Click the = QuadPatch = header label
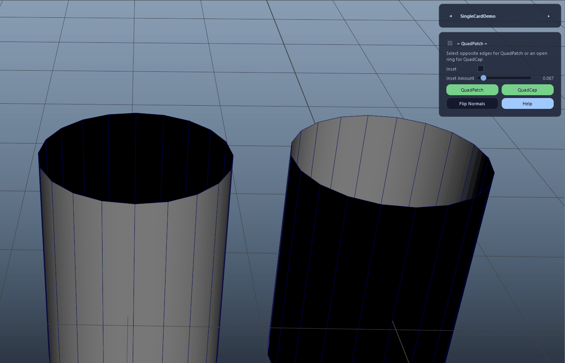This screenshot has width=565, height=363. click(x=472, y=44)
